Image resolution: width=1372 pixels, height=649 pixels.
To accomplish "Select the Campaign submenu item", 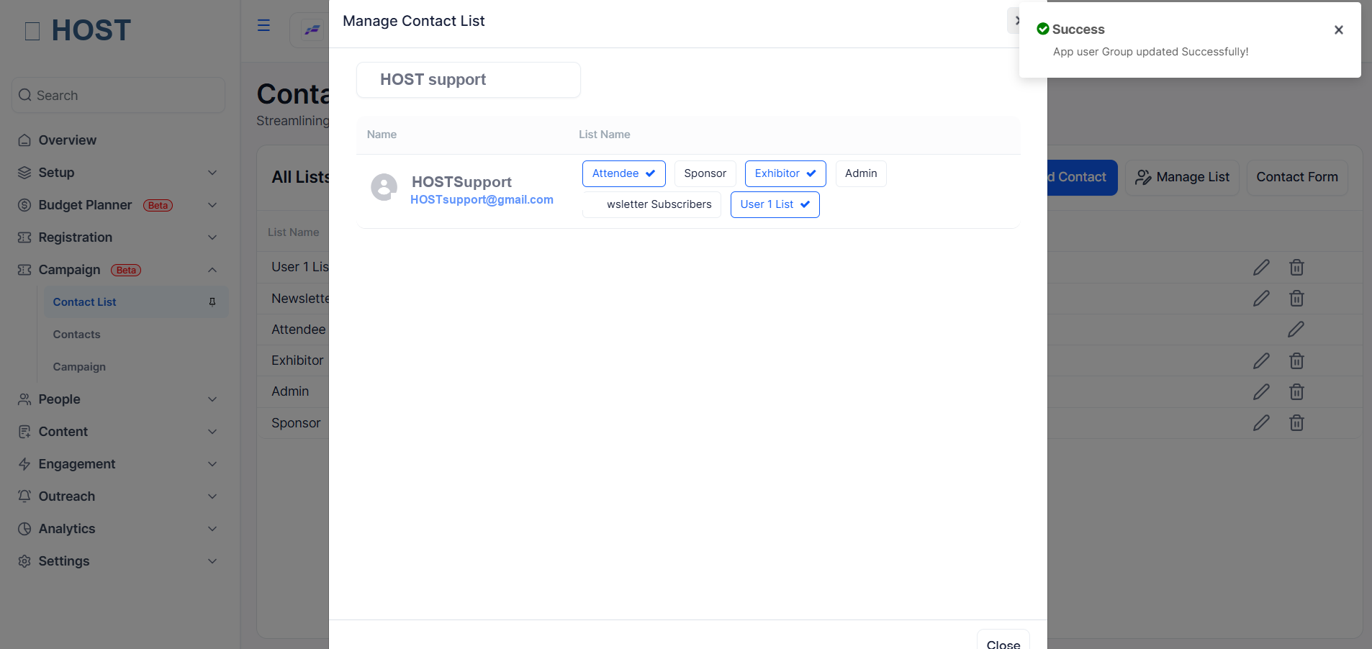I will tap(79, 367).
